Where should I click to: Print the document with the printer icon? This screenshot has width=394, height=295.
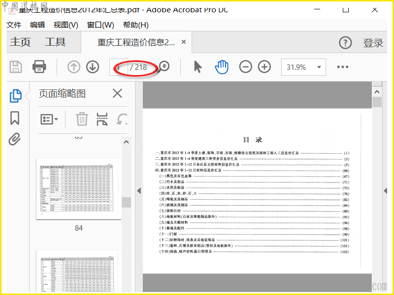(x=39, y=67)
